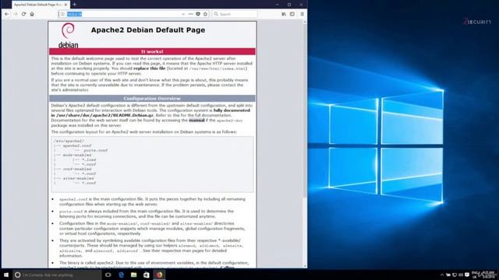This screenshot has width=499, height=280.
Task: Click the Debian logo image
Action: (68, 35)
